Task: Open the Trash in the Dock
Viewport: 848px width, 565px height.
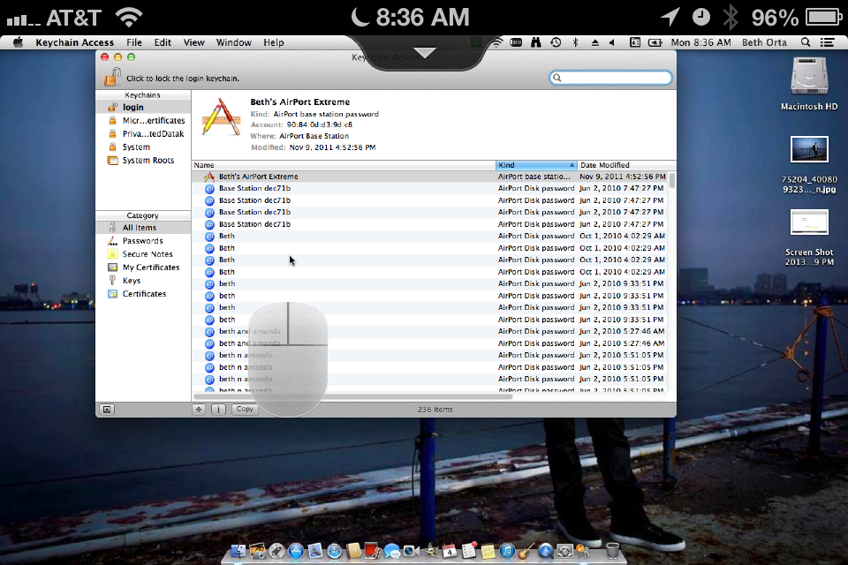Action: [613, 550]
